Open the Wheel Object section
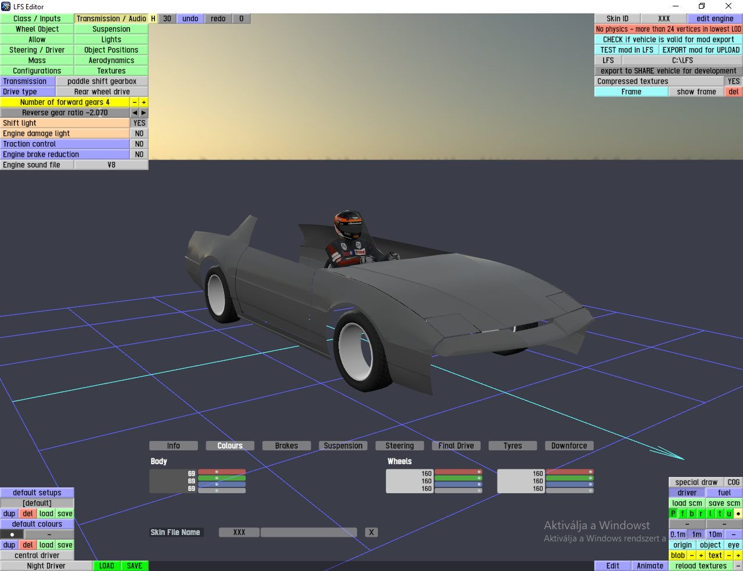The width and height of the screenshot is (743, 571). point(37,29)
